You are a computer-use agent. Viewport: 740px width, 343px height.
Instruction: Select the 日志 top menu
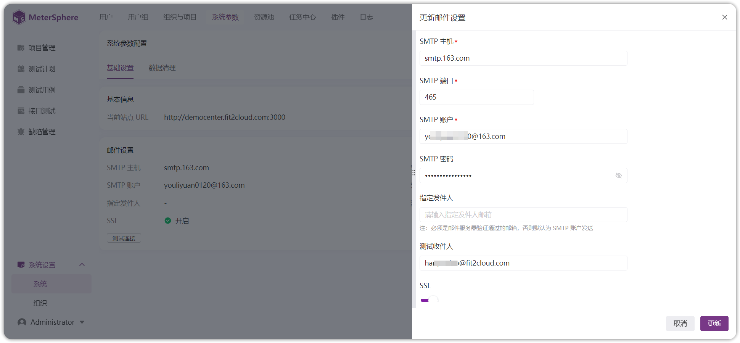point(367,17)
